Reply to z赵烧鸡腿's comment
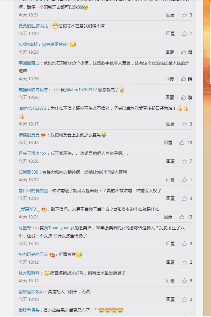 pos(169,52)
